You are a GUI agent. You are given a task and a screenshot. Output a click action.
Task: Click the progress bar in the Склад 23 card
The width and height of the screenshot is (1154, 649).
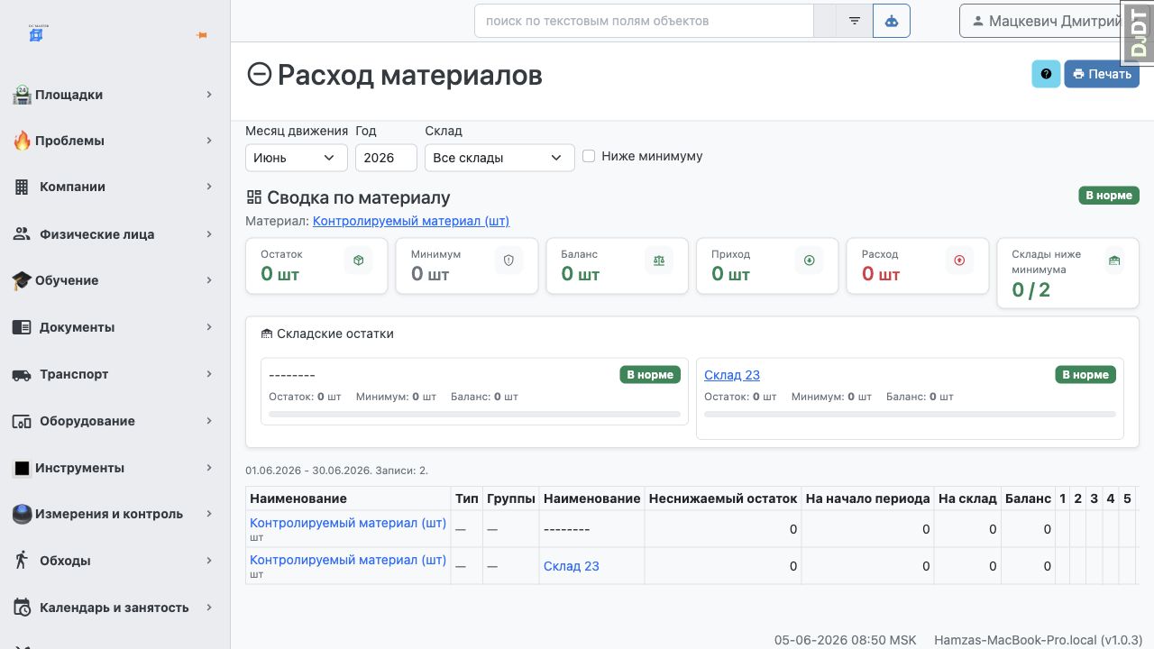point(910,415)
